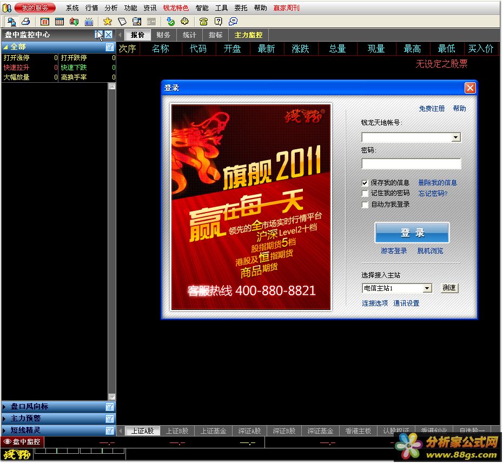Collapse the 全部 section

(x=5, y=47)
